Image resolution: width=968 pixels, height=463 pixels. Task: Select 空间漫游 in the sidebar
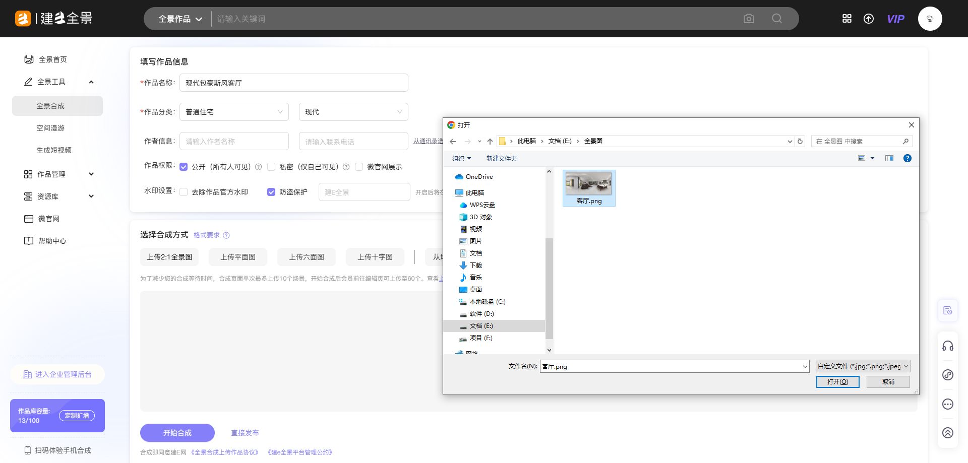[50, 128]
